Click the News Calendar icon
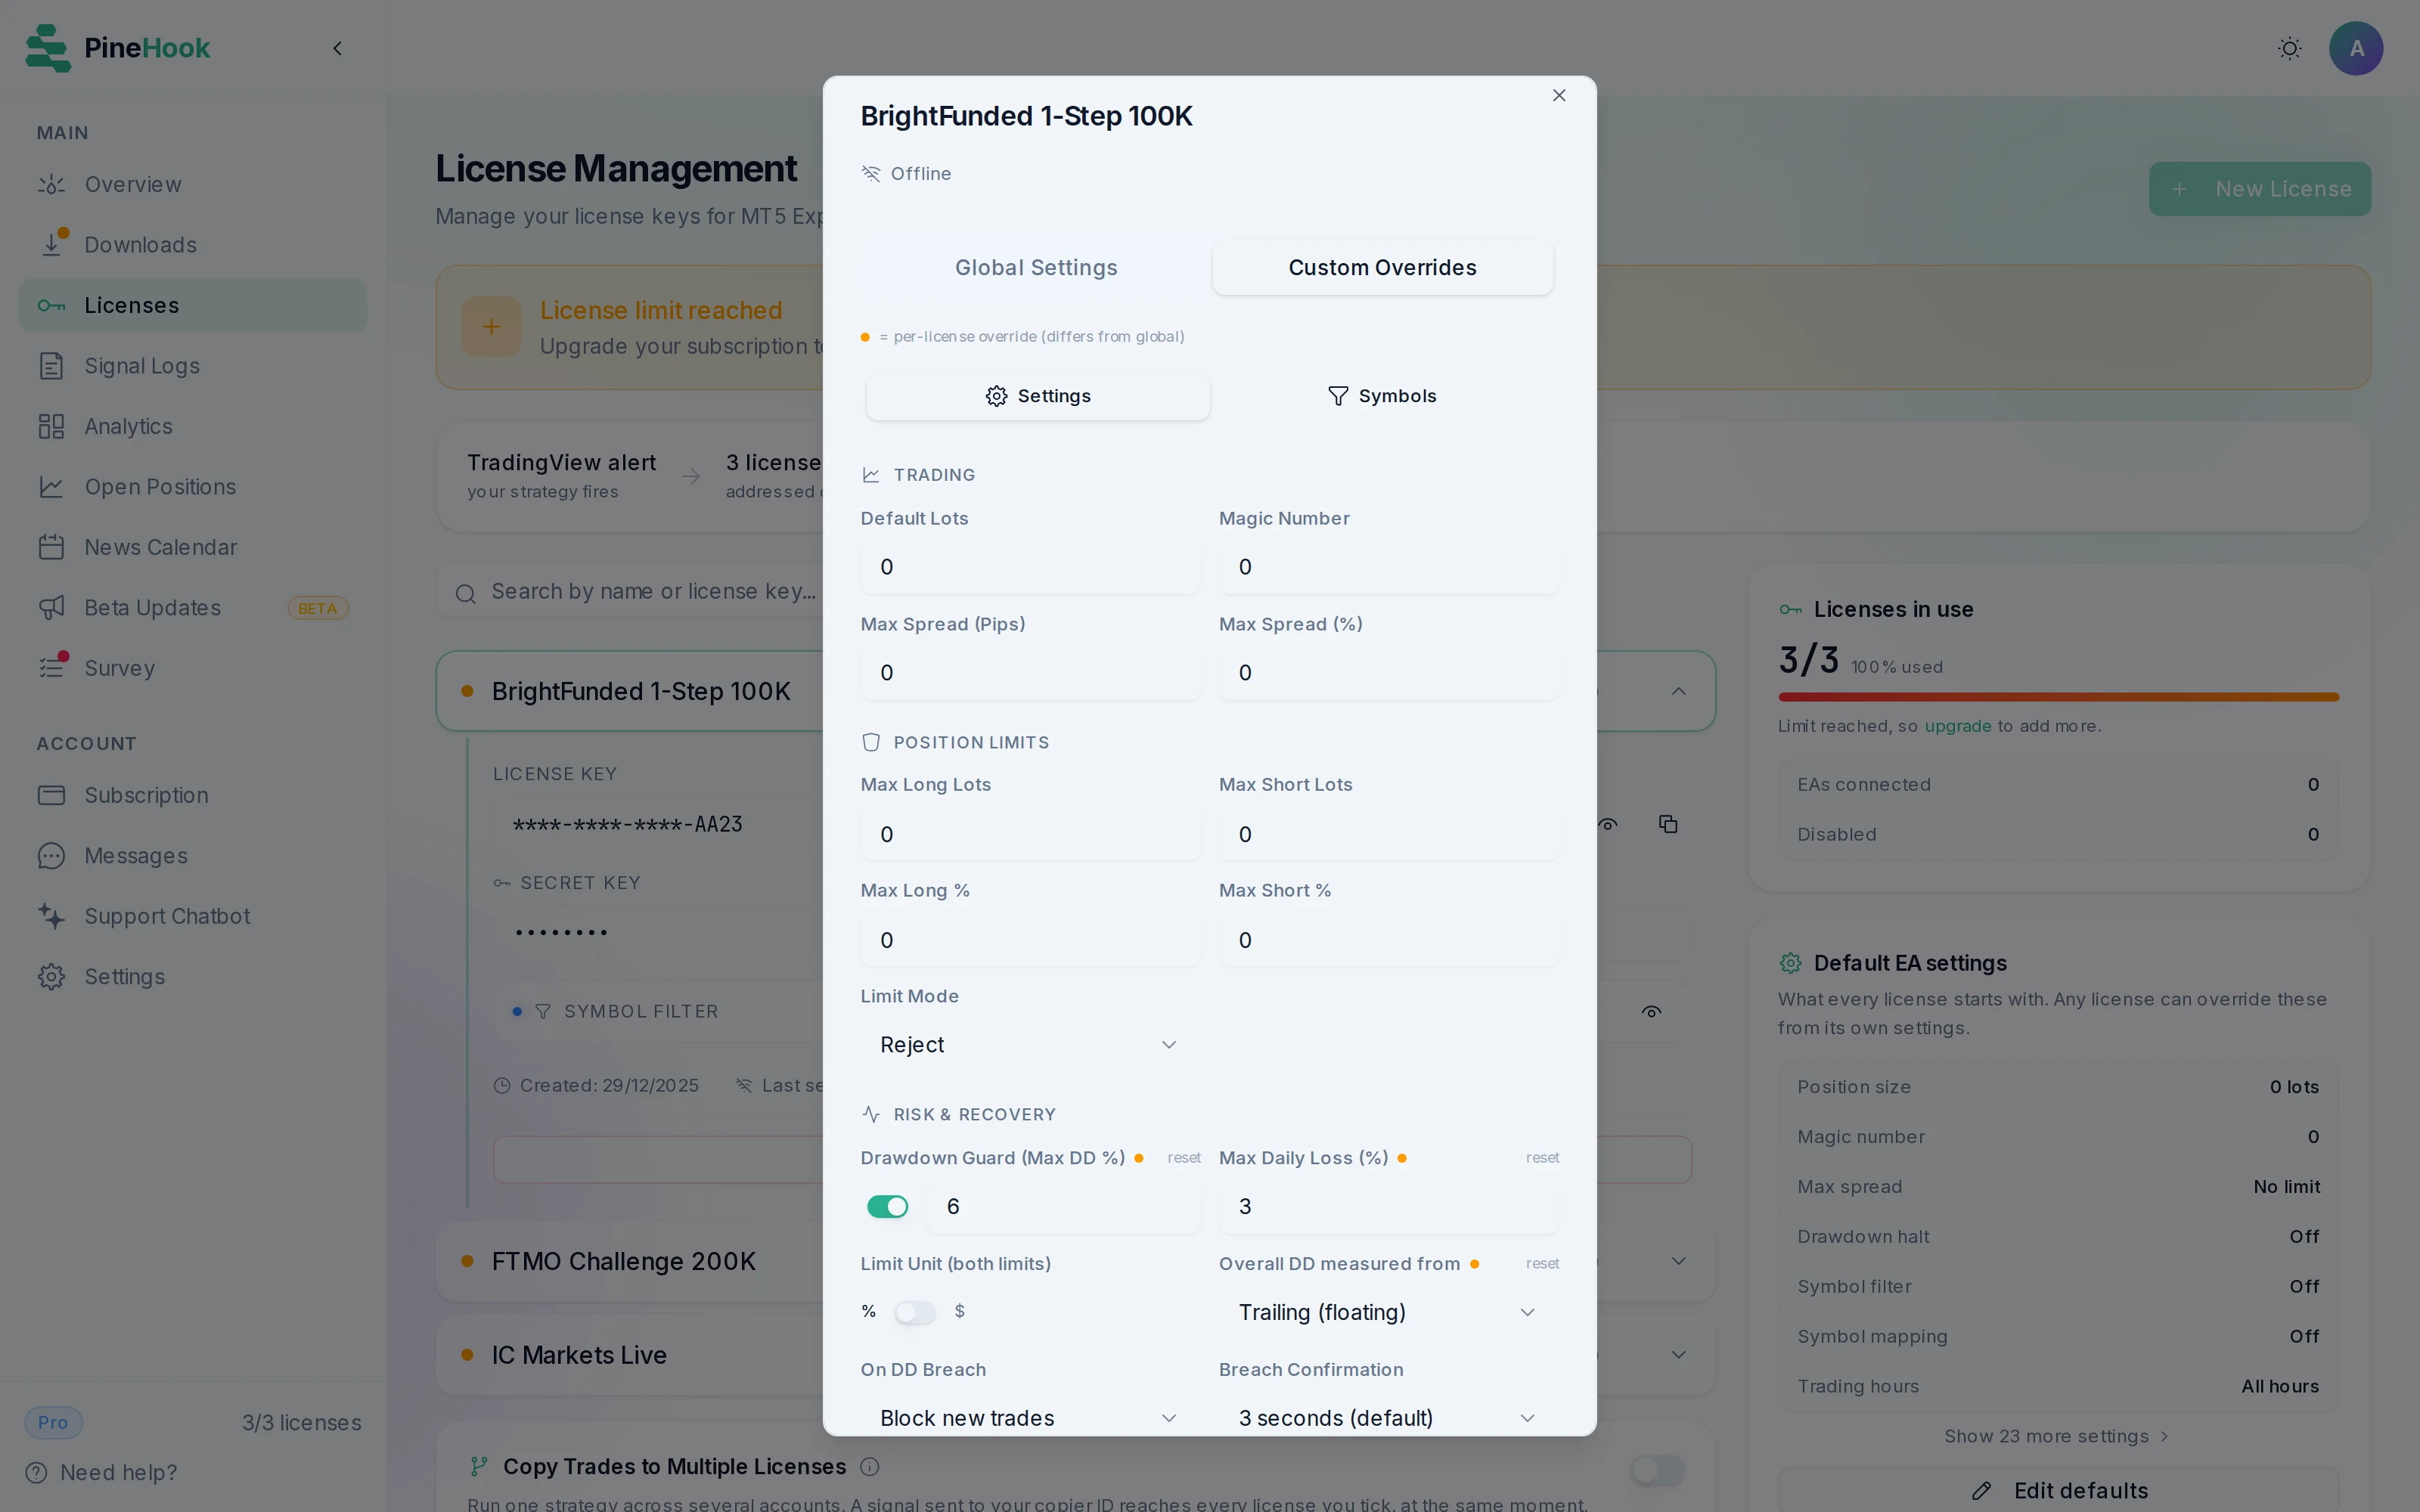This screenshot has height=1512, width=2420. pos(51,547)
